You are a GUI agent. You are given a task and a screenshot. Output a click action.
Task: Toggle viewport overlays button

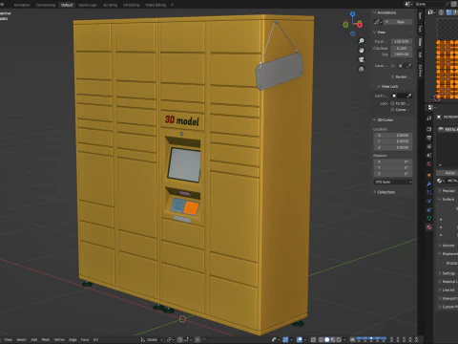pos(300,339)
